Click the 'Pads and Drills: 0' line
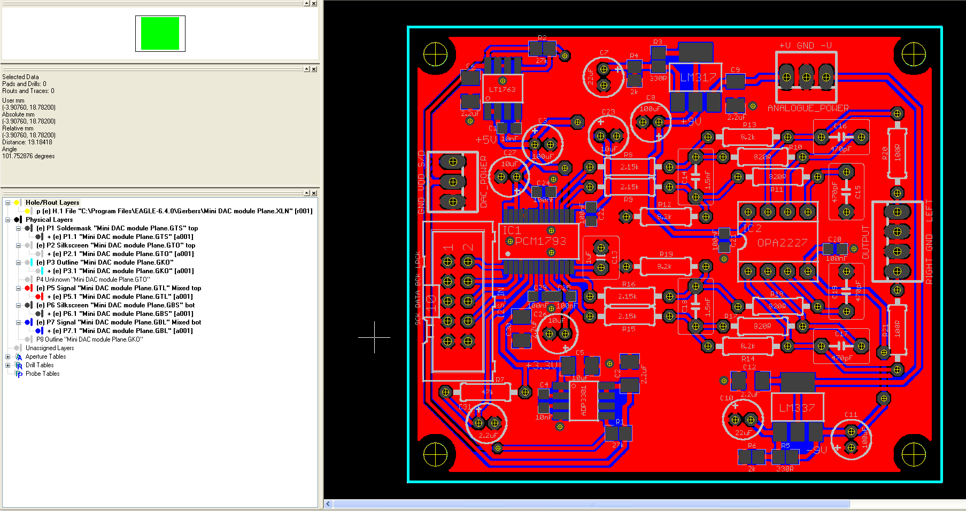Viewport: 966px width, 511px height. pyautogui.click(x=24, y=84)
